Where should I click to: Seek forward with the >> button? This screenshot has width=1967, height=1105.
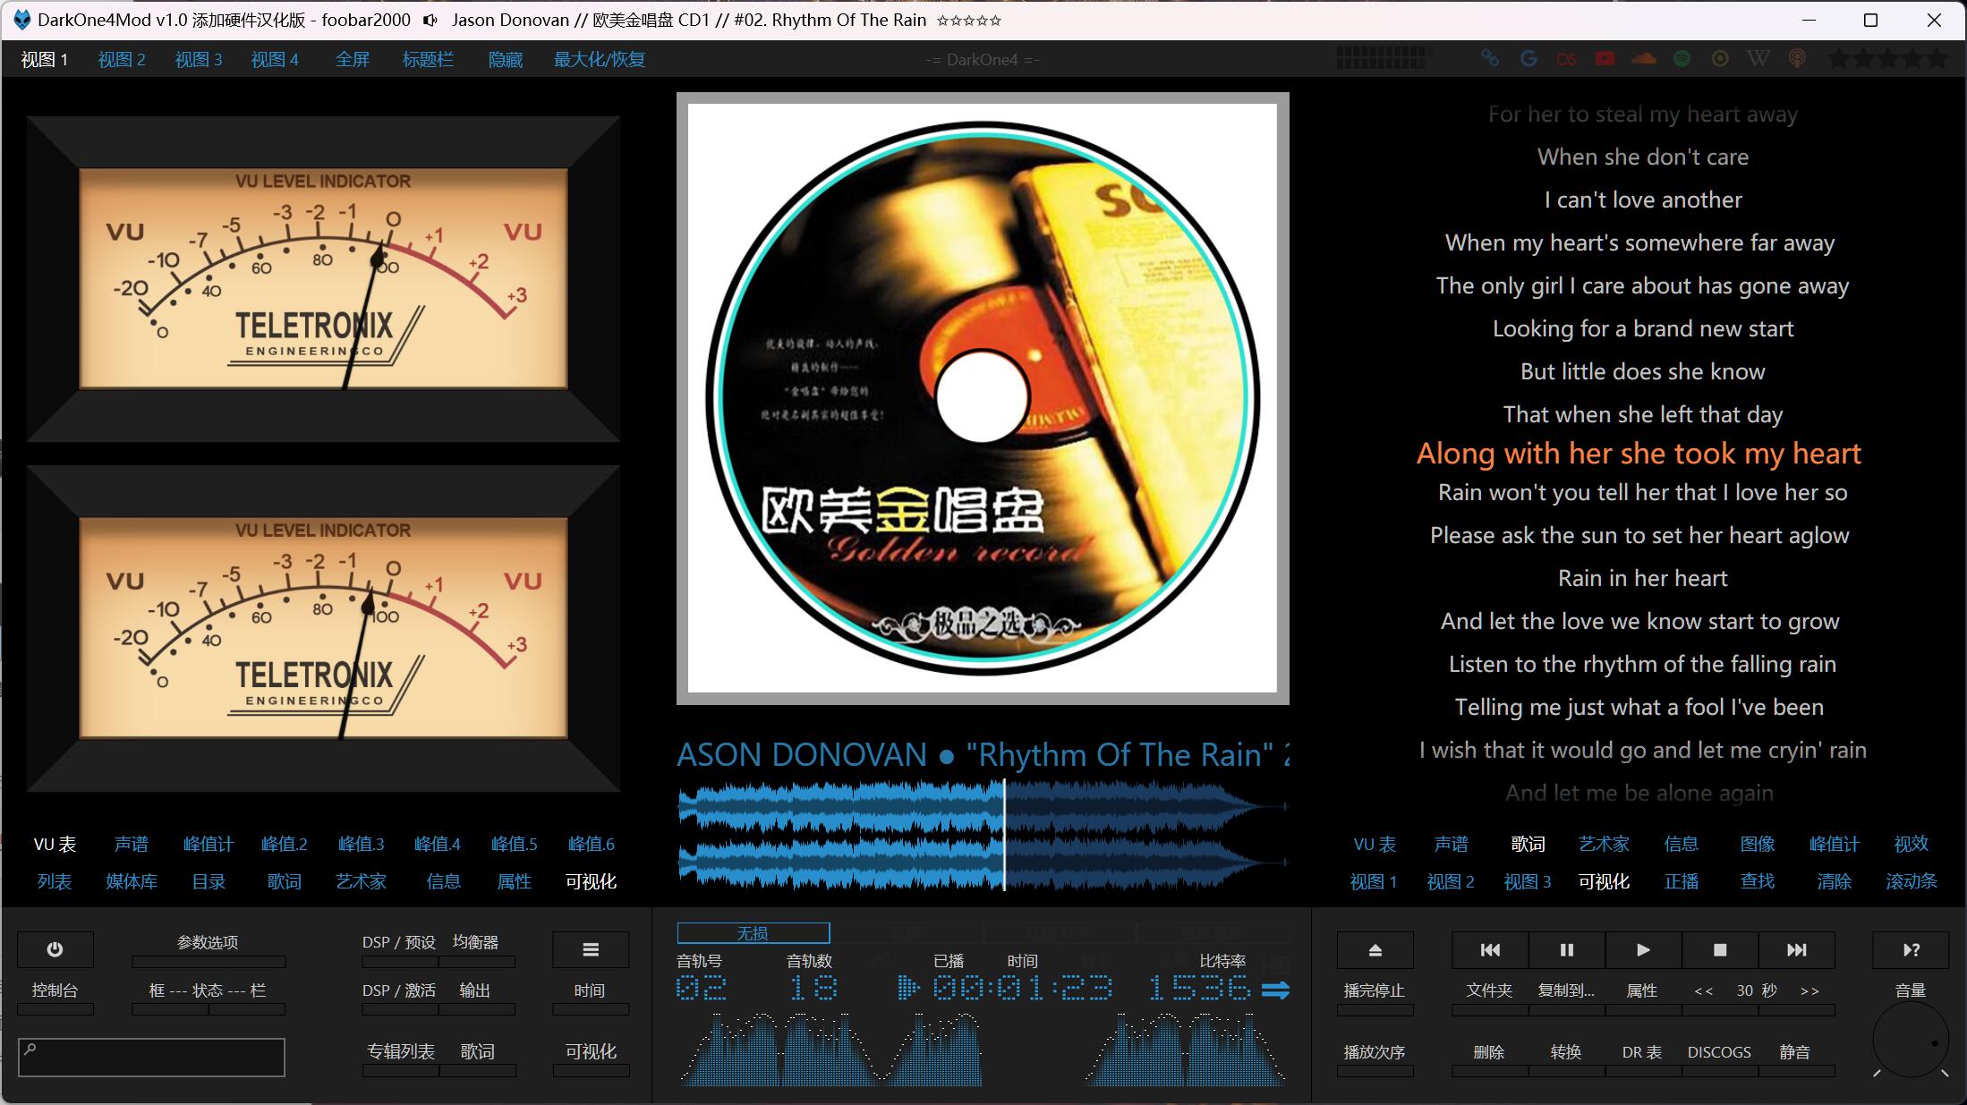(x=1809, y=990)
